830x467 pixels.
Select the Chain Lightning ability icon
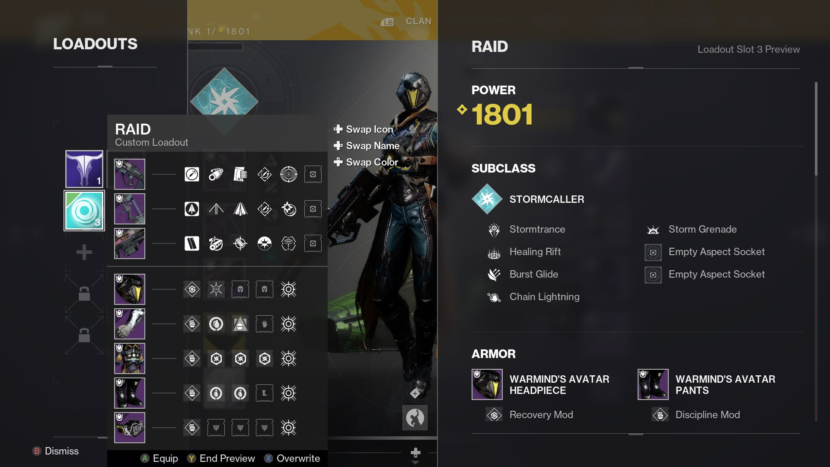[x=492, y=297]
